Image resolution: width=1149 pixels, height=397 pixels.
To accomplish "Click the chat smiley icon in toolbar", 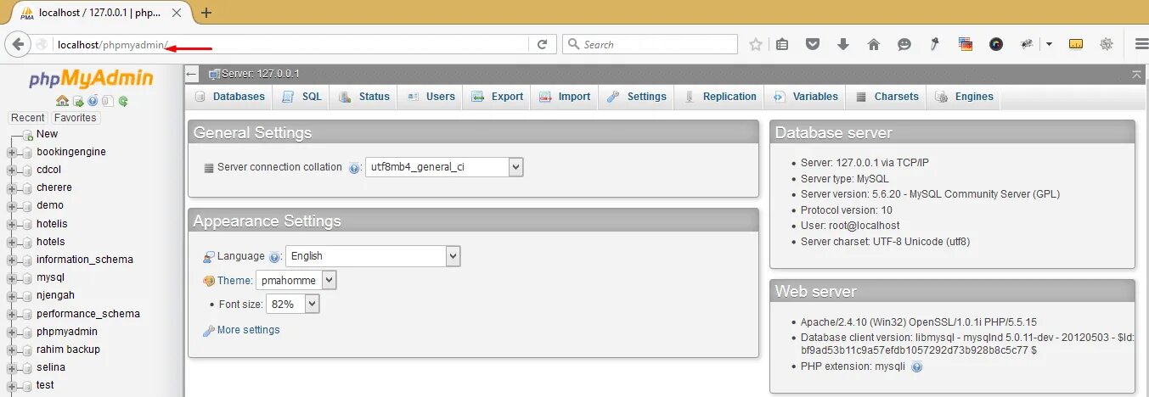I will coord(904,44).
